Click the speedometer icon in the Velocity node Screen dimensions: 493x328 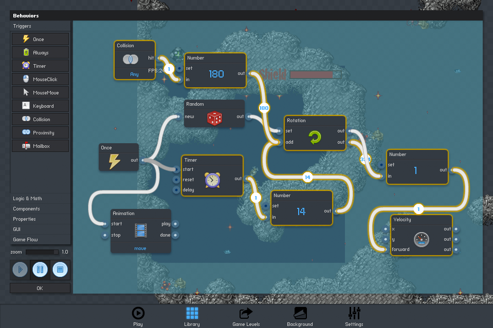pyautogui.click(x=423, y=239)
